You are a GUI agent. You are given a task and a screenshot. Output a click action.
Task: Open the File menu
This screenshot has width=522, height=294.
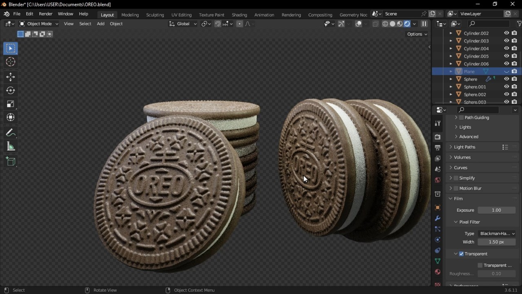tap(17, 14)
